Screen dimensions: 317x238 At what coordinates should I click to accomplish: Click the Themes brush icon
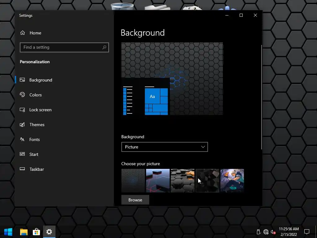coord(22,125)
